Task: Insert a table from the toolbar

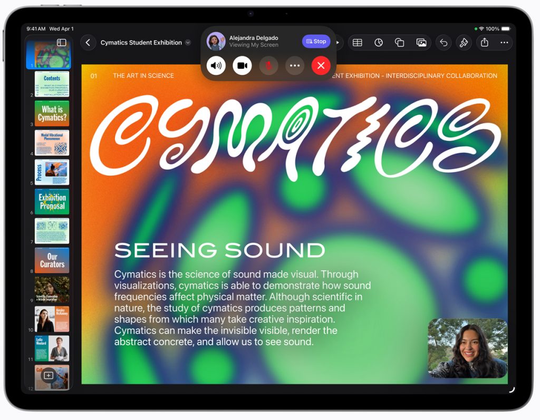Action: (357, 43)
